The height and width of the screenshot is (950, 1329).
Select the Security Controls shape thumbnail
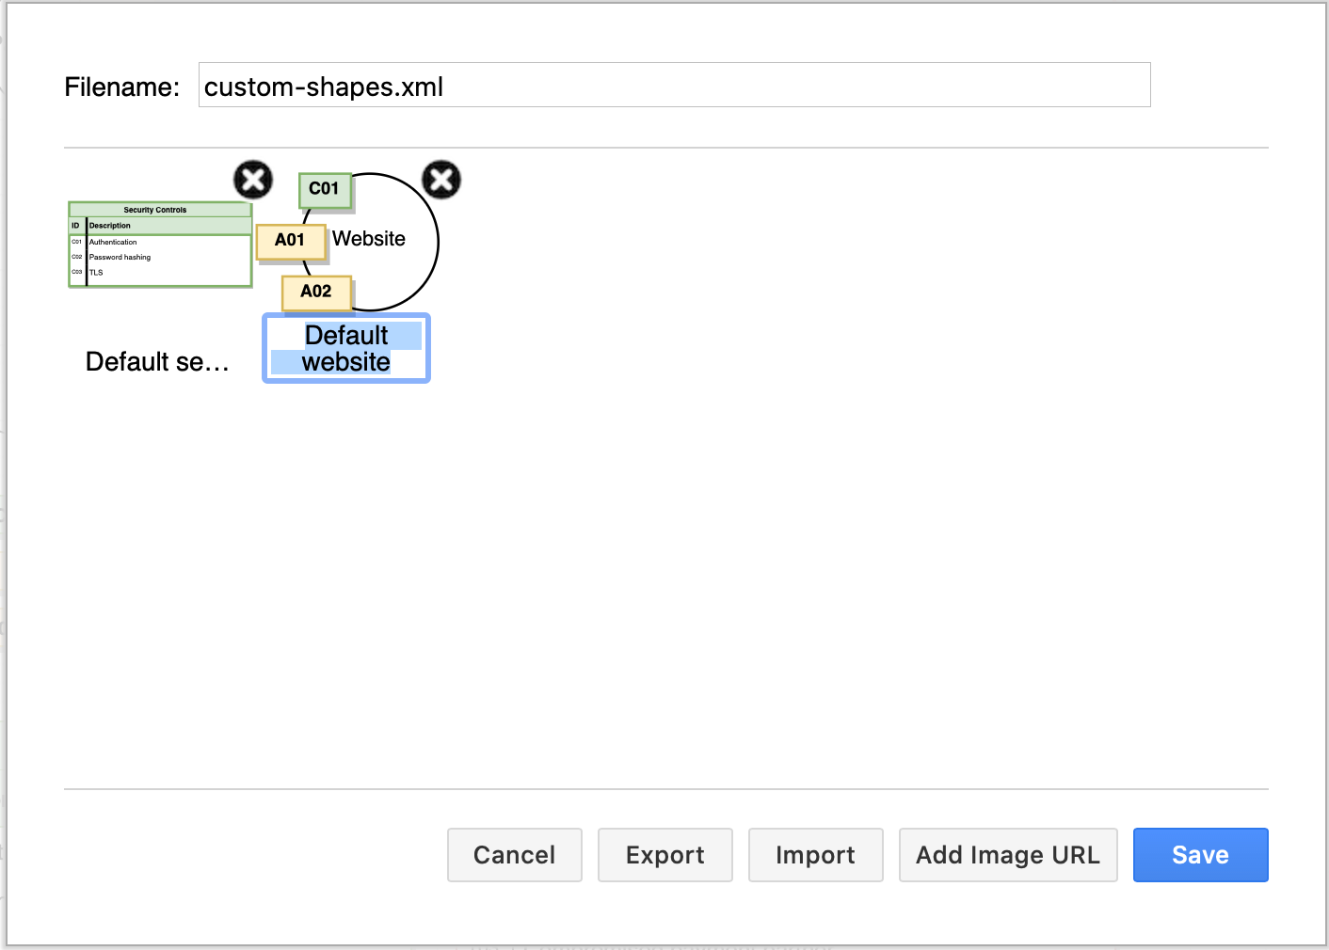[x=159, y=245]
